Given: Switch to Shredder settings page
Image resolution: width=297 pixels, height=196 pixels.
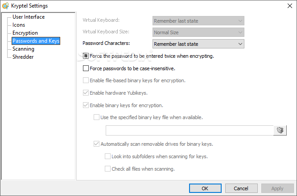Looking at the screenshot, I should coord(23,57).
